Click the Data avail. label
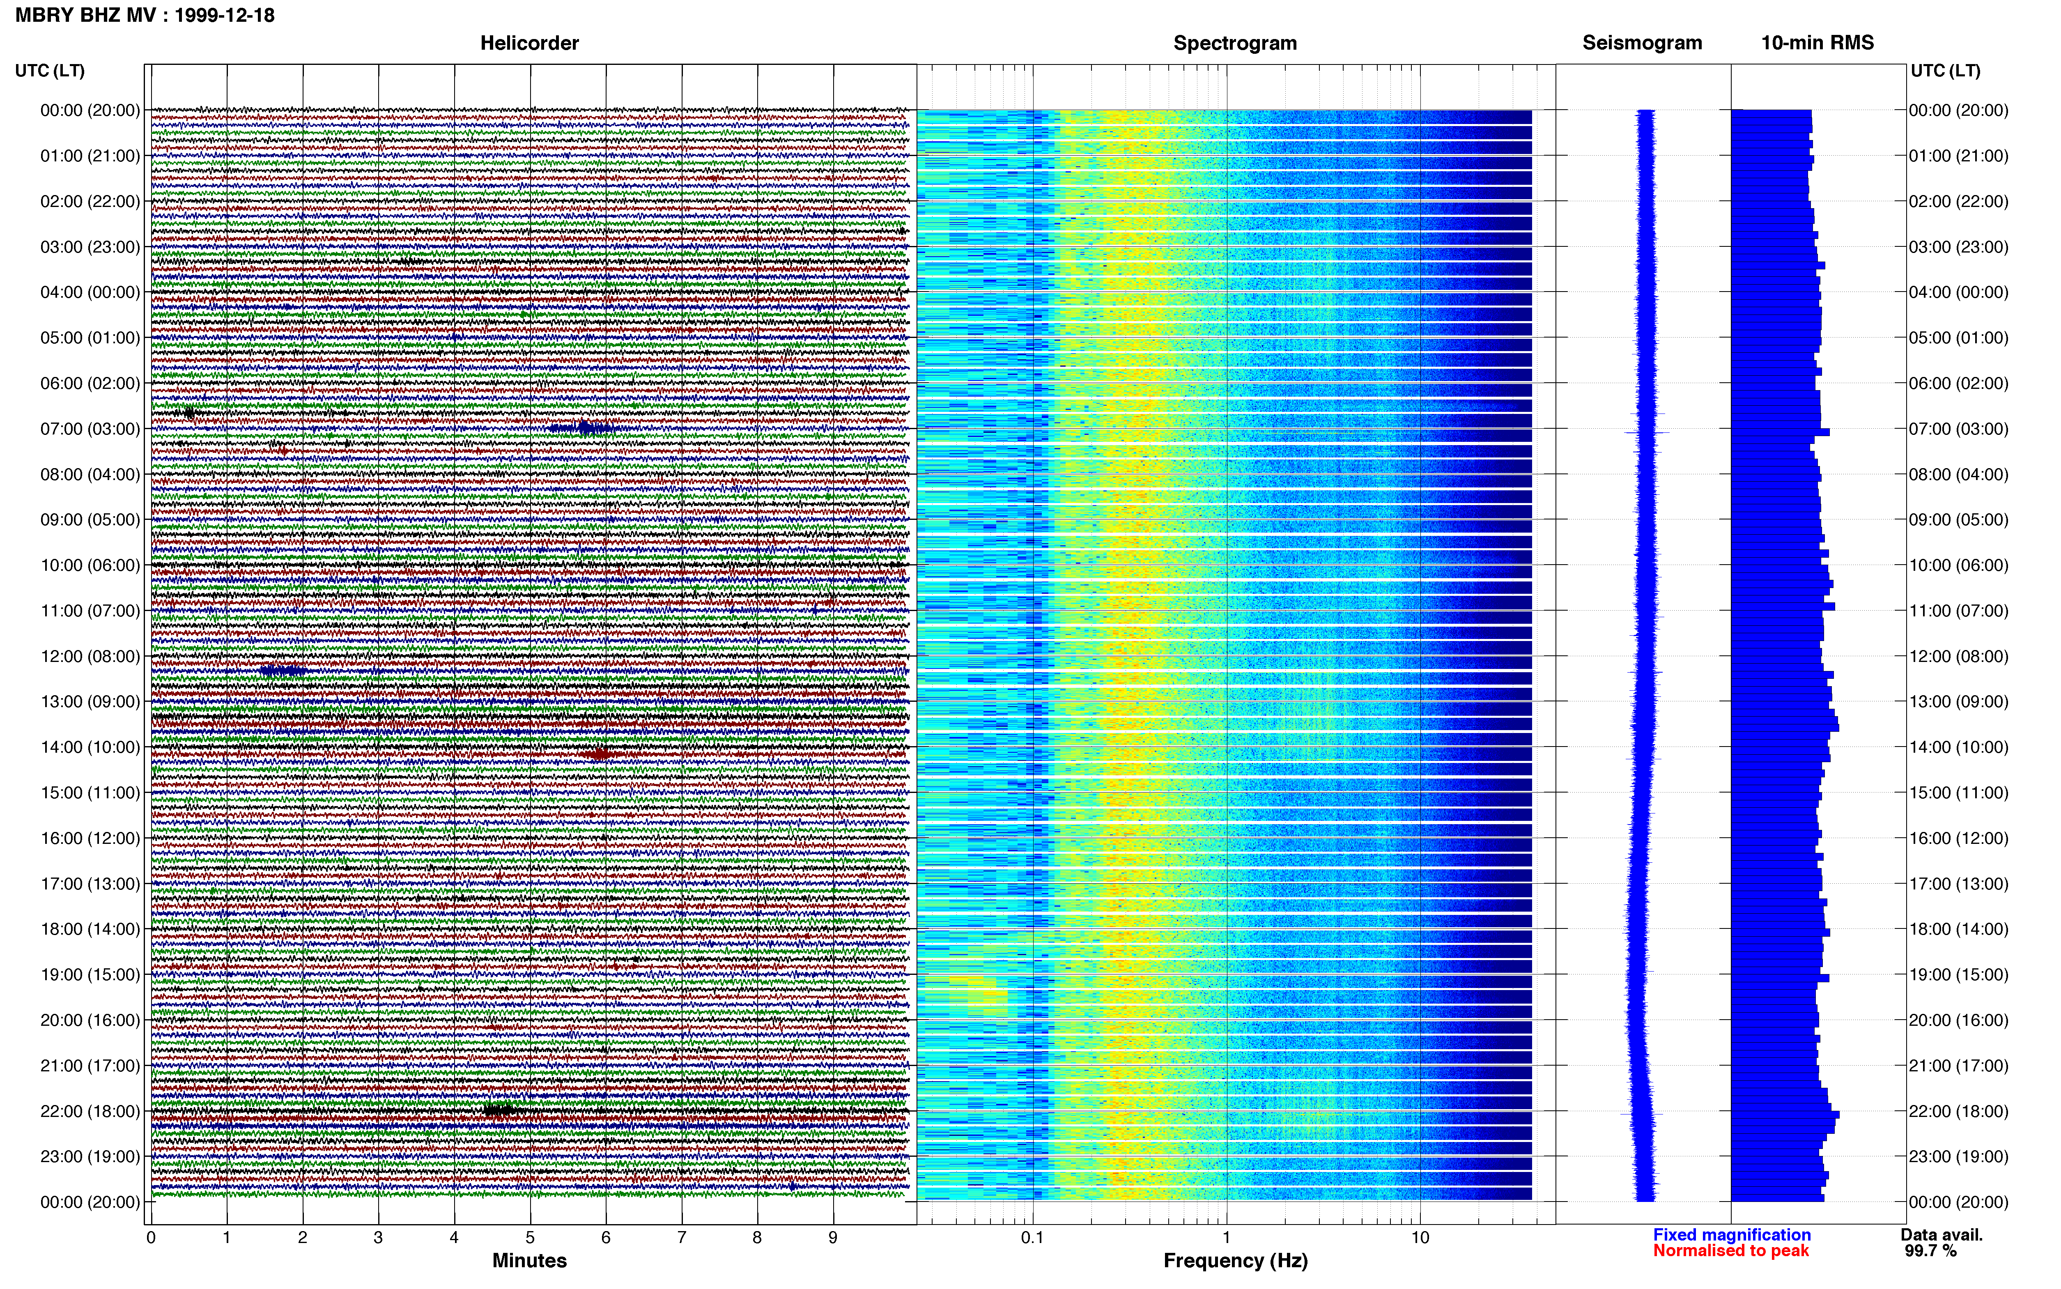 (x=1942, y=1235)
